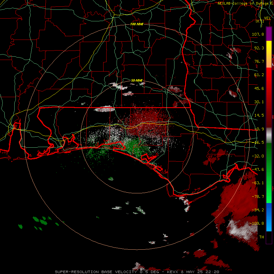Image resolution: width=274 pixels, height=274 pixels.
Task: Select the -32.0 velocity scale value
Action: 258,156
